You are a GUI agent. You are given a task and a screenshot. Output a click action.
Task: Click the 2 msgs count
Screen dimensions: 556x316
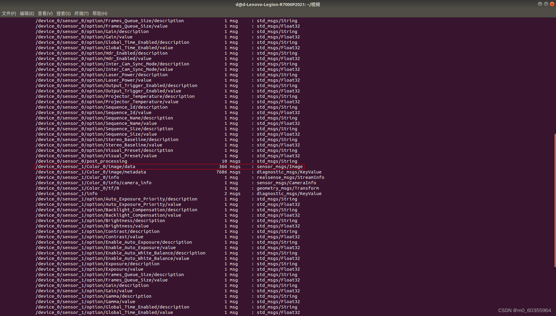tap(232, 194)
